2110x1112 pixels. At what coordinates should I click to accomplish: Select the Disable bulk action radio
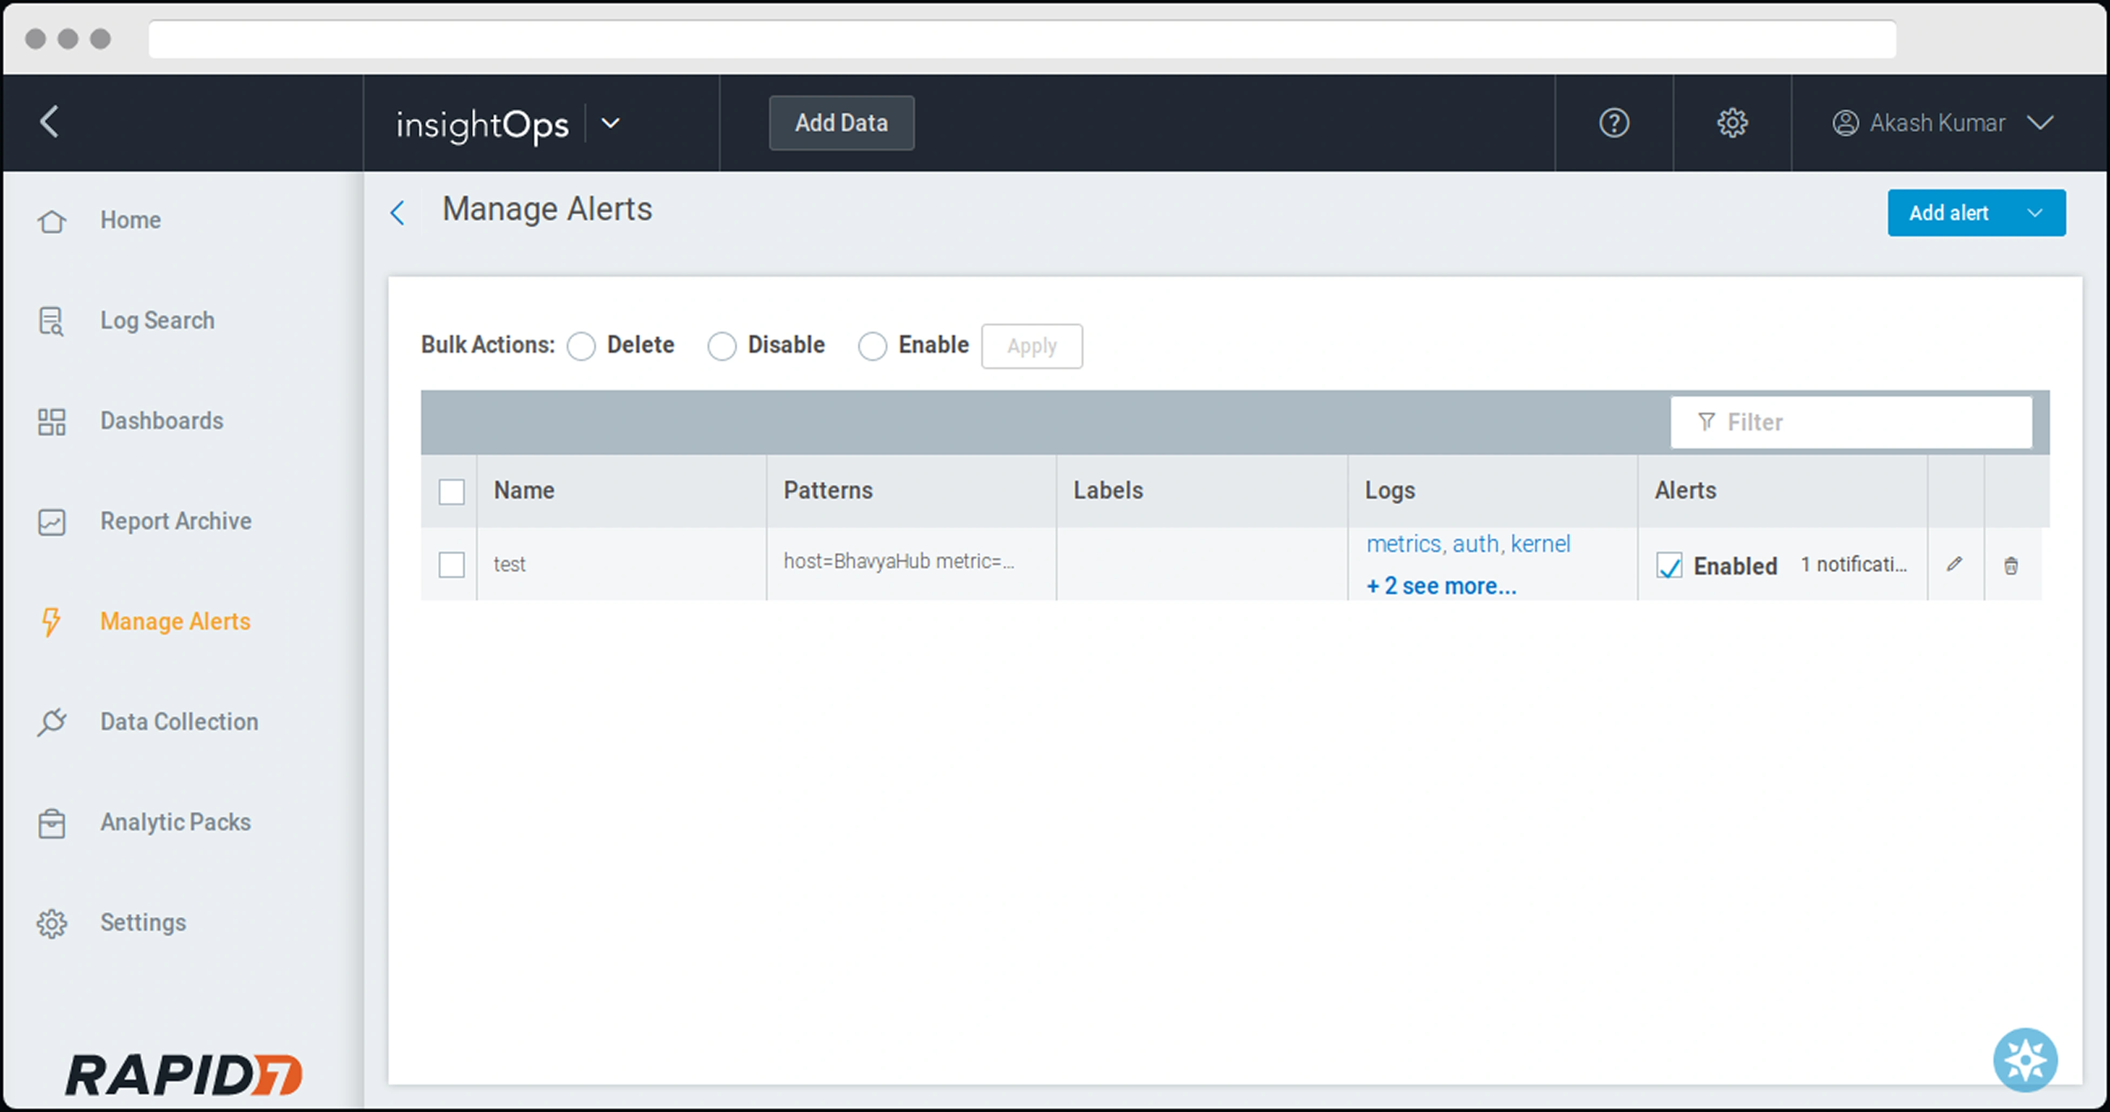tap(722, 346)
